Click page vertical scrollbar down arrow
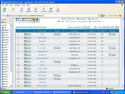Viewport: 125px width, 94px height. (123, 86)
